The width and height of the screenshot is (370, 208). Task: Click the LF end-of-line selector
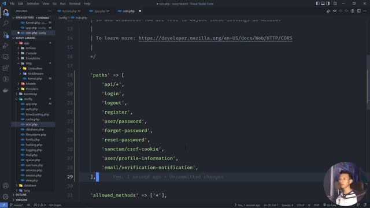click(x=309, y=205)
